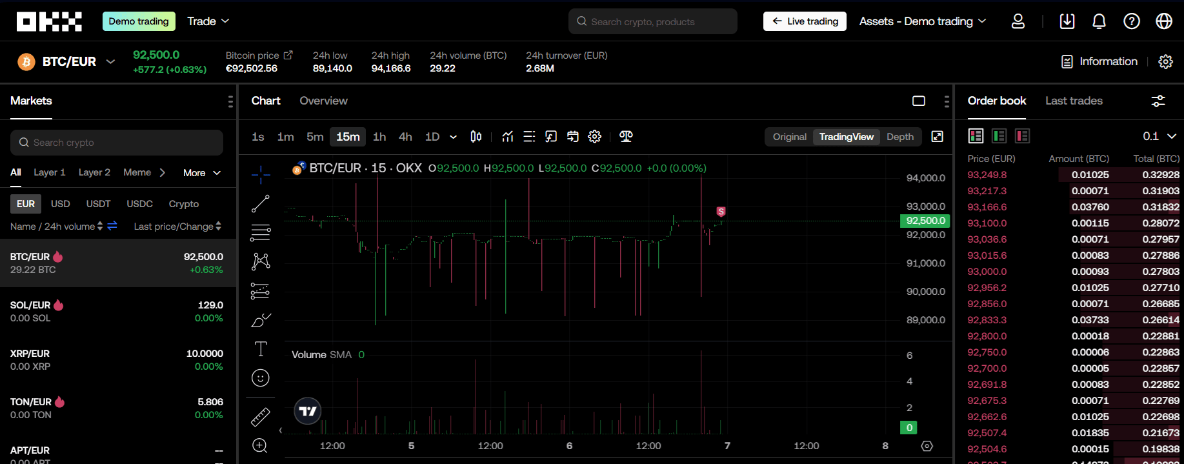Viewport: 1184px width, 464px height.
Task: Expand more chart timeframe options
Action: 453,137
